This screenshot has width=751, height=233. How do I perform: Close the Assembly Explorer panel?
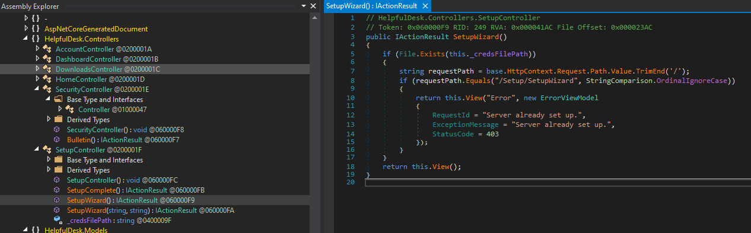pos(314,5)
